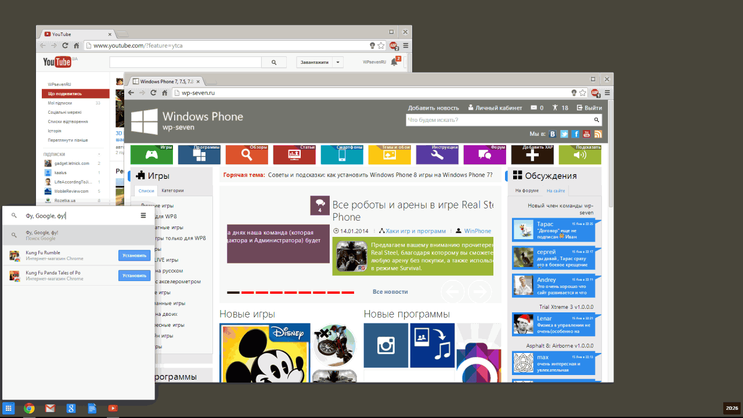Switch to the Списки tab

146,190
